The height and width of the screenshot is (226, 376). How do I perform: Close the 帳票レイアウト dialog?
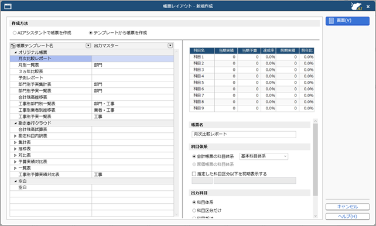pos(368,6)
